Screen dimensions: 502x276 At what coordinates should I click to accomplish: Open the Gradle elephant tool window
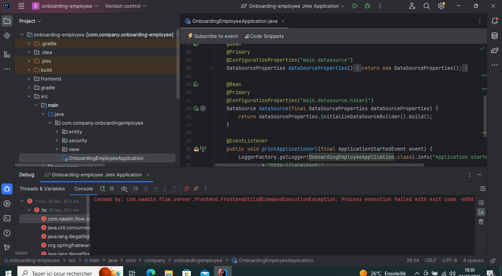[x=495, y=51]
